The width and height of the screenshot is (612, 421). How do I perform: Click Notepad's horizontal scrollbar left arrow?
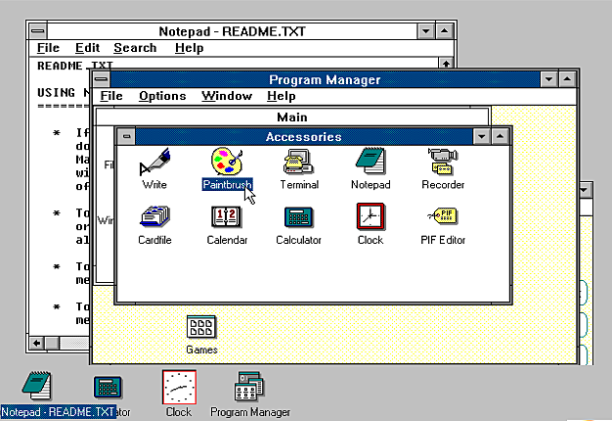(x=37, y=344)
